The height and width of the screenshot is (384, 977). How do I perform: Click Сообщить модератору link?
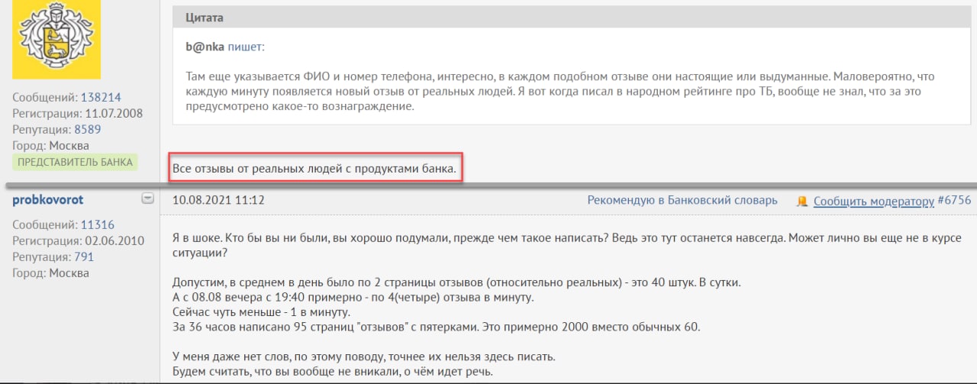coord(874,201)
